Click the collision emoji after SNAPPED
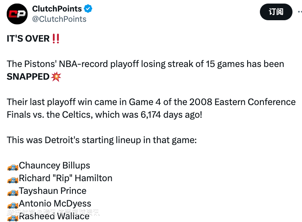Image resolution: width=302 pixels, height=222 pixels. (56, 77)
